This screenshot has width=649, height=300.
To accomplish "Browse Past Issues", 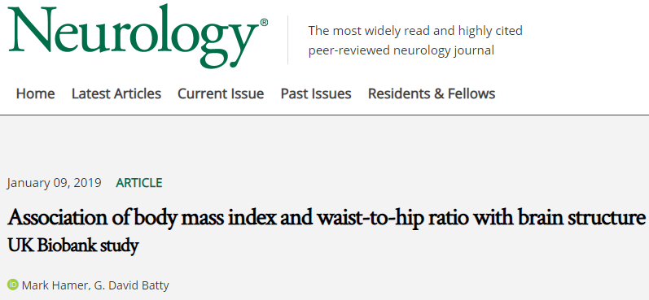I will coord(316,93).
